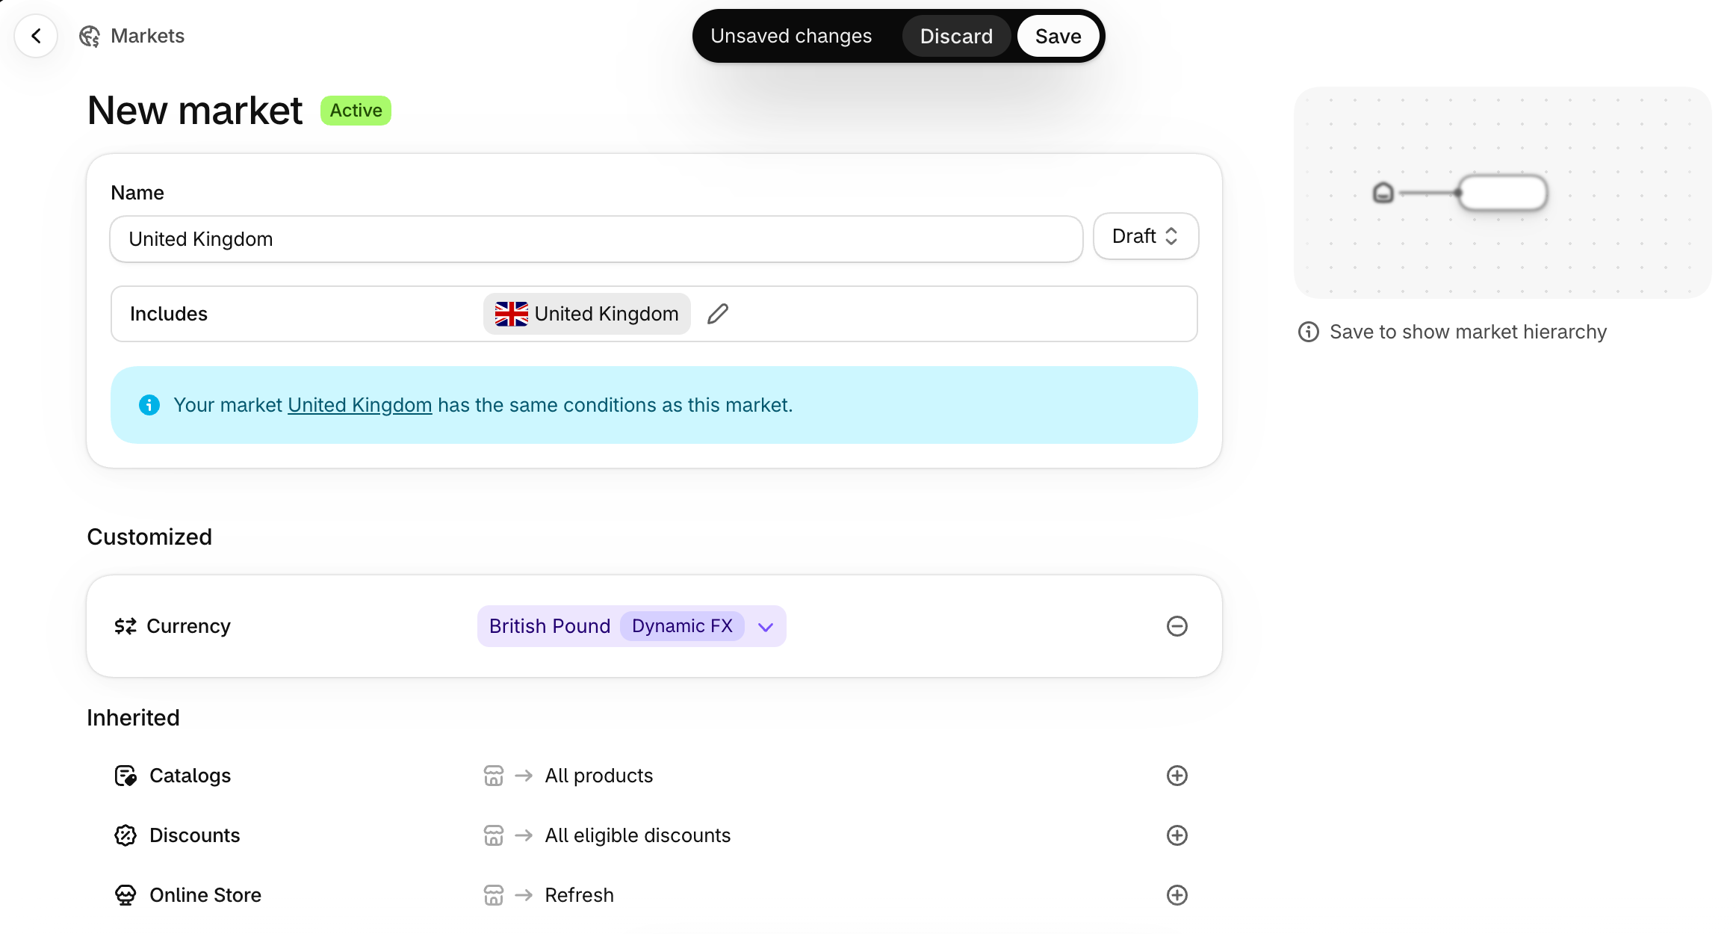Save the unsaved changes
Image resolution: width=1736 pixels, height=934 pixels.
1058,36
